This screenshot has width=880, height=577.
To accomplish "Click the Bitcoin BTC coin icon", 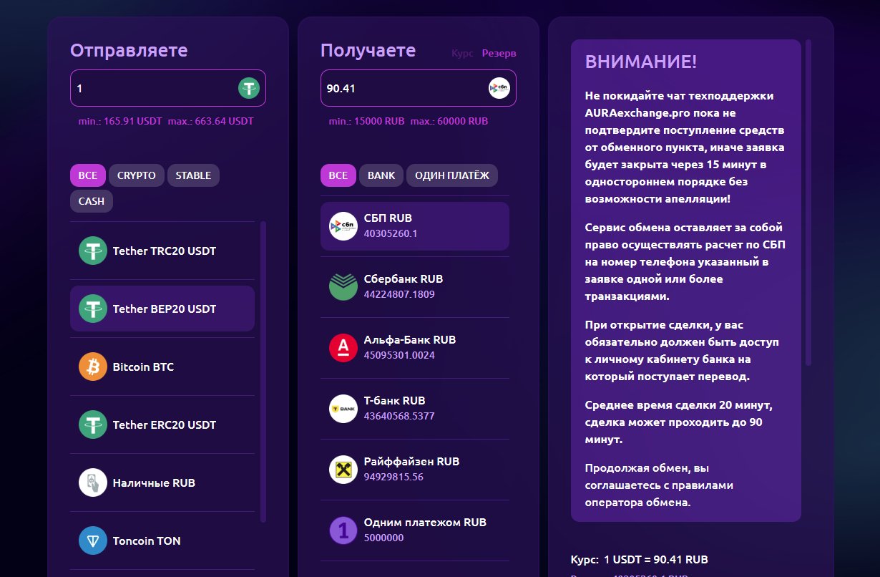I will [x=92, y=366].
